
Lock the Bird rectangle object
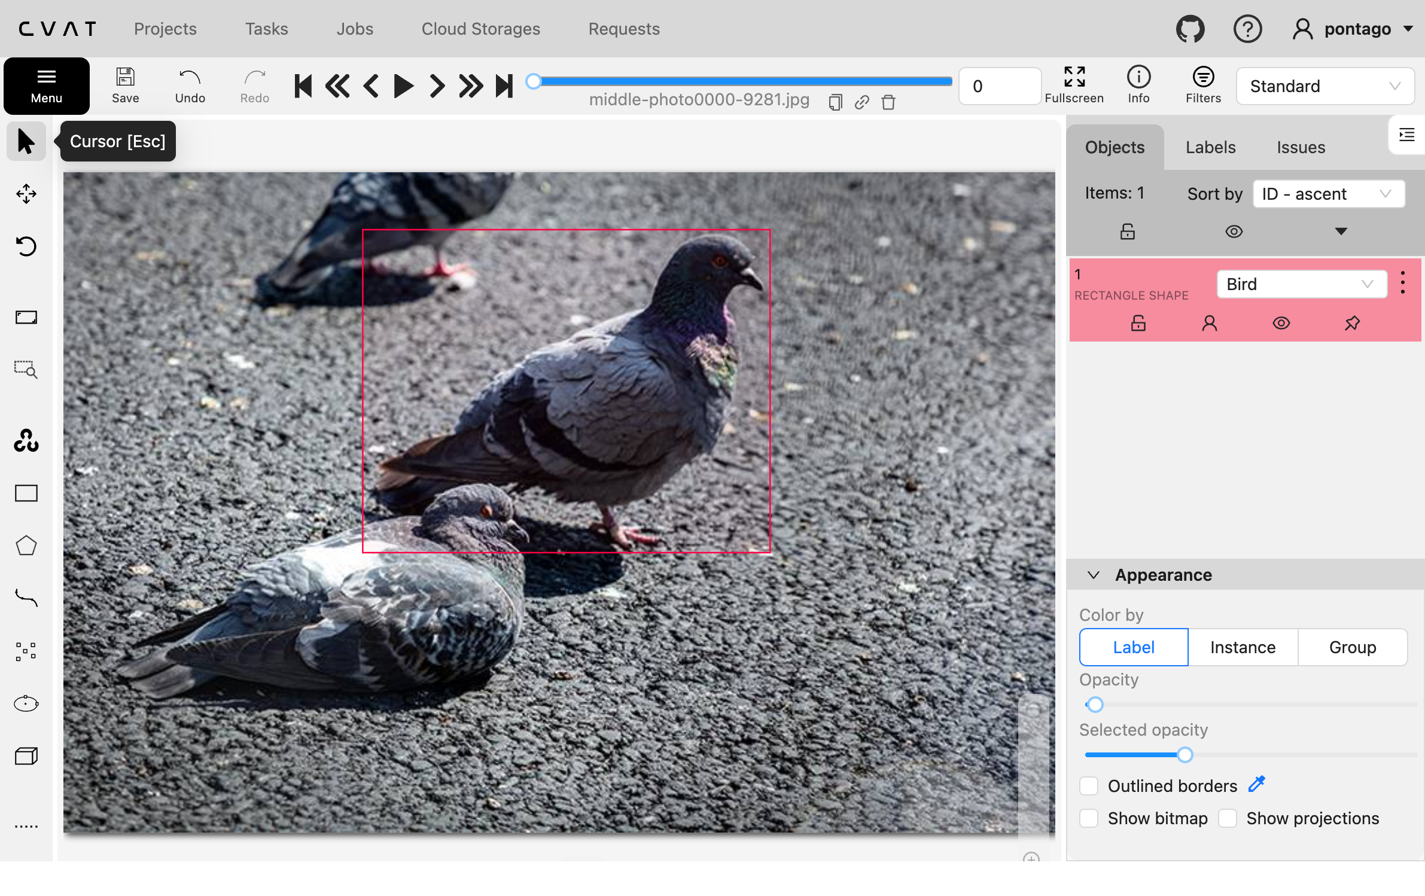point(1138,323)
